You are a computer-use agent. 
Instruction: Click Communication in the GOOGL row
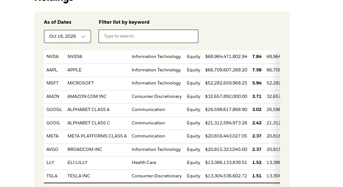point(148,110)
